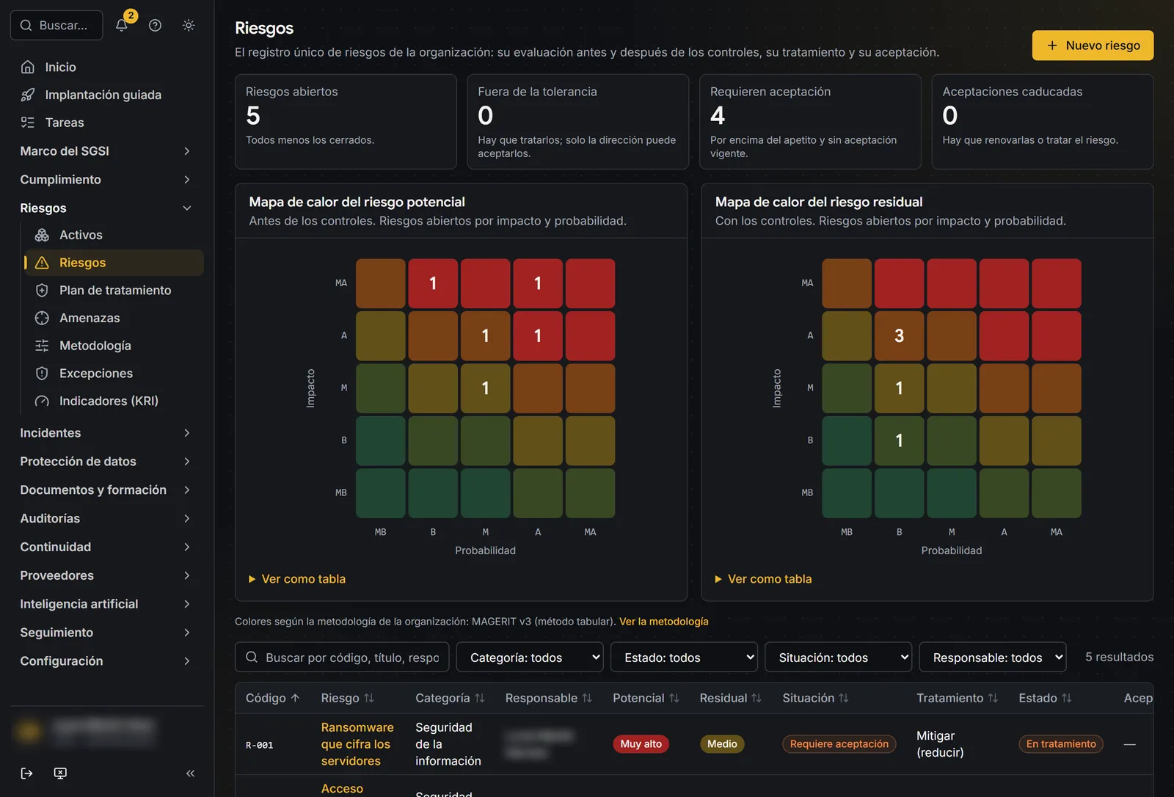This screenshot has height=797, width=1174.
Task: Click the Activos cubes icon
Action: pos(43,235)
